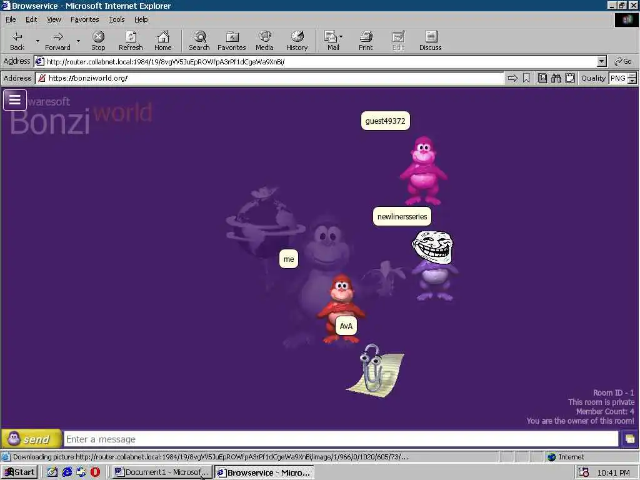
Task: Open the BonziWorld hamburger menu
Action: [x=15, y=100]
